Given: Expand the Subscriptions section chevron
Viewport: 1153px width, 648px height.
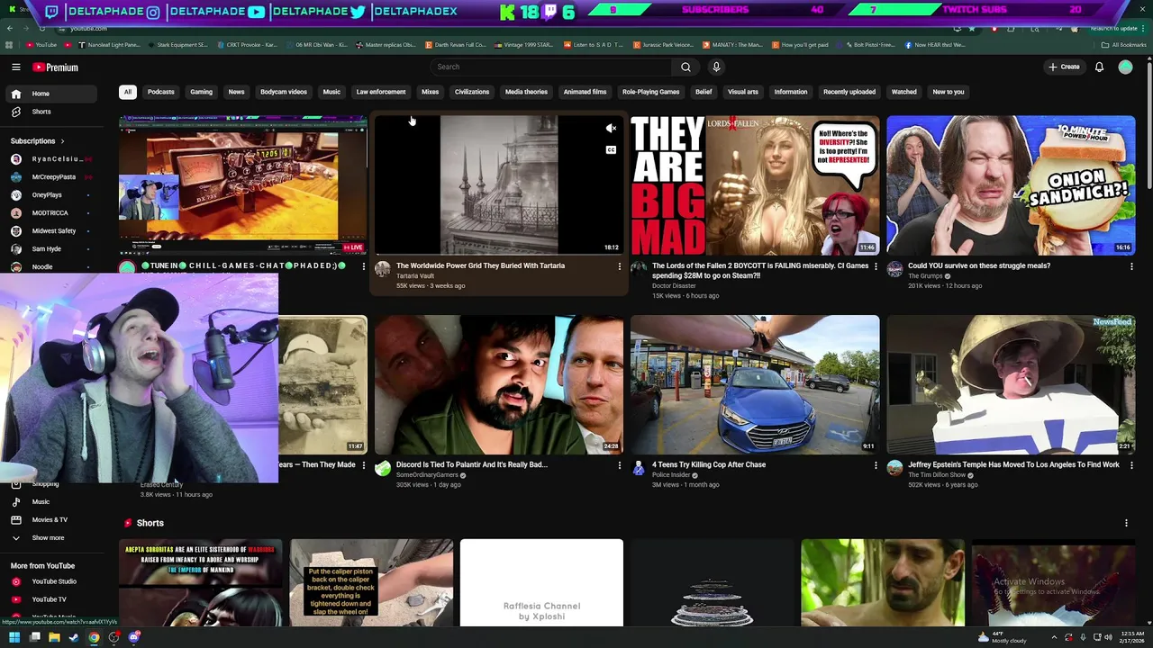Looking at the screenshot, I should (x=63, y=141).
